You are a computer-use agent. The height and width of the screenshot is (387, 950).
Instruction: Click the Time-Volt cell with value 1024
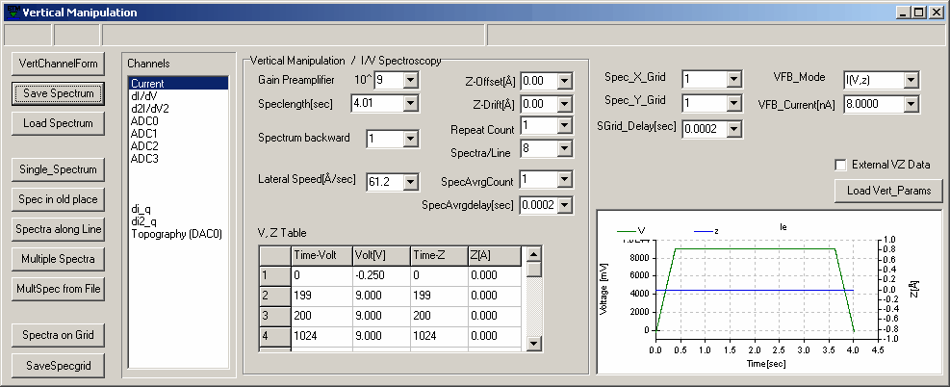pyautogui.click(x=321, y=336)
